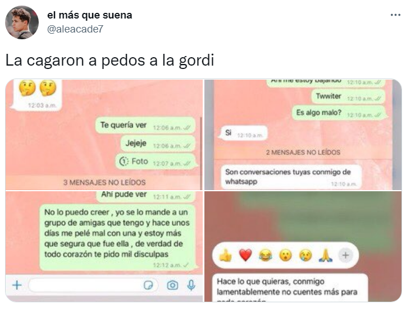Open the display name 'el más que suena'

[x=90, y=15]
